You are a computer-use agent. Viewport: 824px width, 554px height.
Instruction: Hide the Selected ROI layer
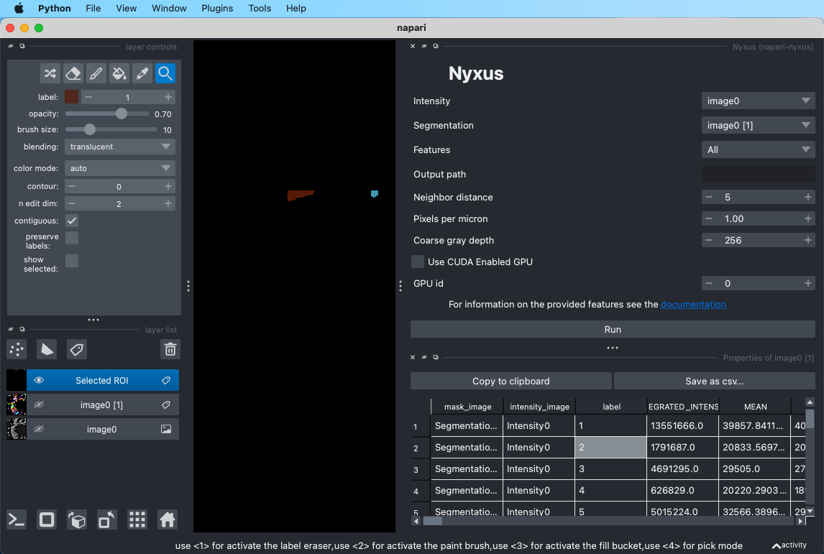coord(39,381)
